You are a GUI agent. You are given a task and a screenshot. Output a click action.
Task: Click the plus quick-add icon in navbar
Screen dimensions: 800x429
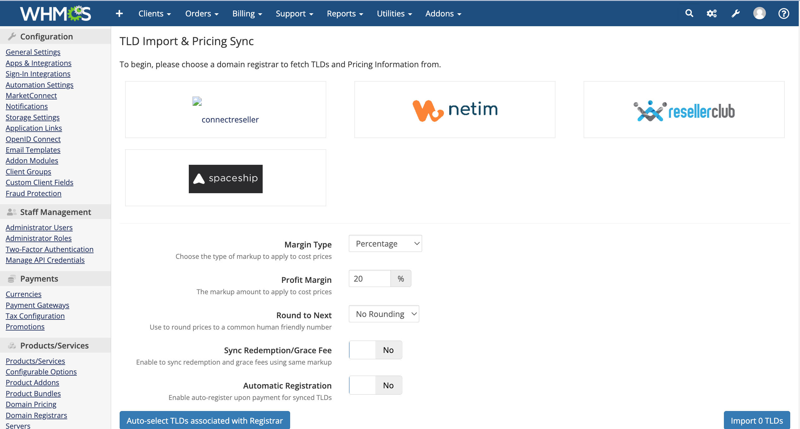point(119,14)
